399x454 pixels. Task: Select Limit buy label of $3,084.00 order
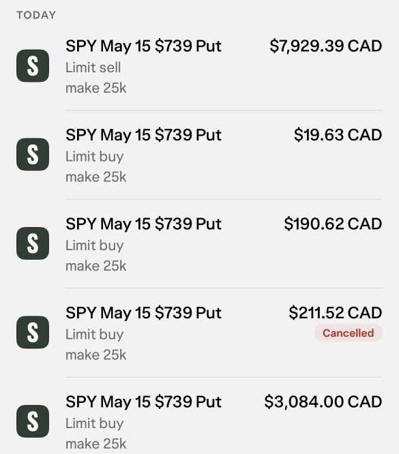[x=94, y=423]
